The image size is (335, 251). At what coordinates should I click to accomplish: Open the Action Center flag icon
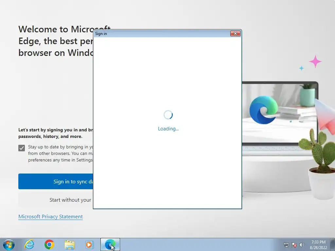coord(294,245)
